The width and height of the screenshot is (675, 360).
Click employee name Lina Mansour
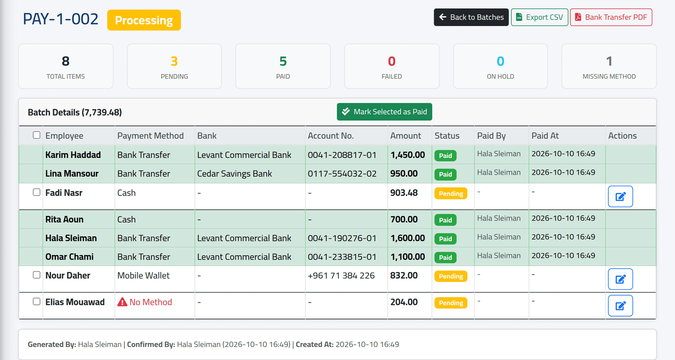72,173
